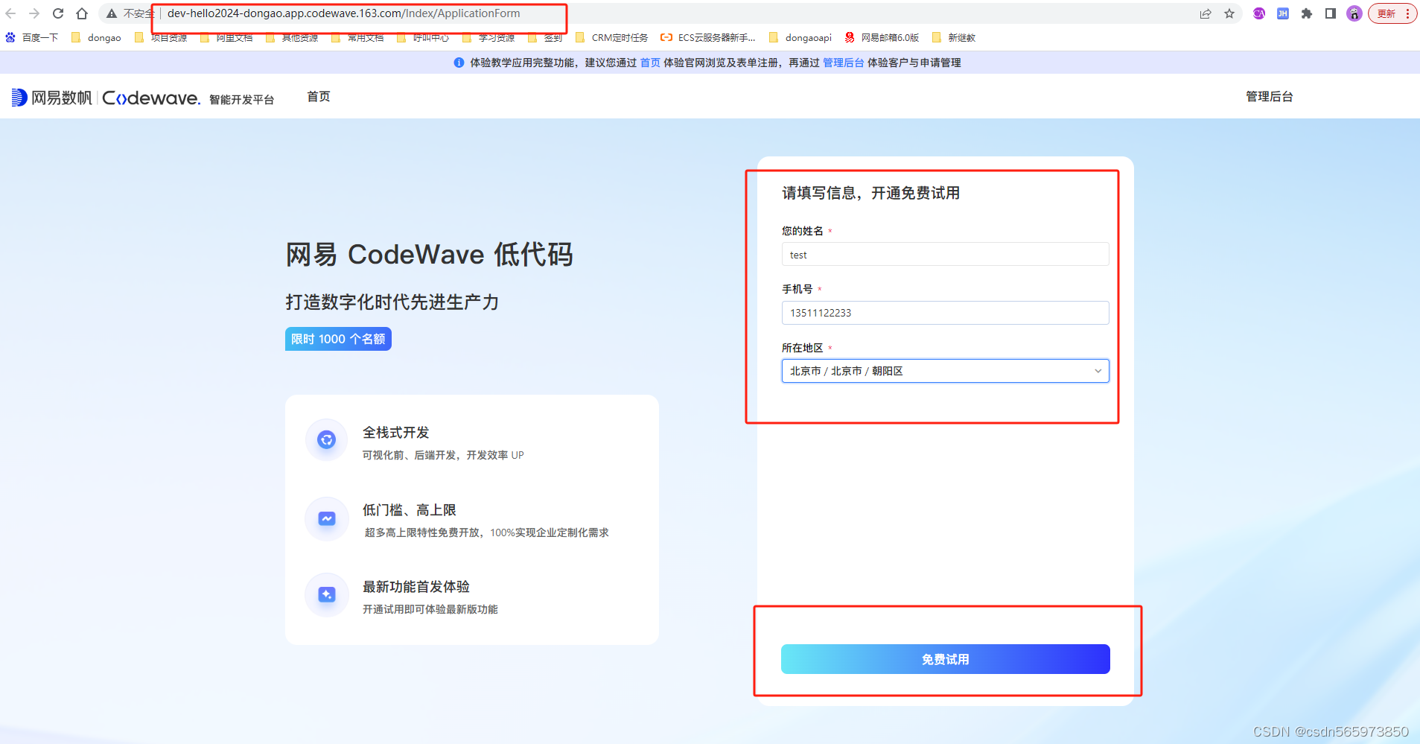
Task: Click the JH extension icon
Action: (1283, 13)
